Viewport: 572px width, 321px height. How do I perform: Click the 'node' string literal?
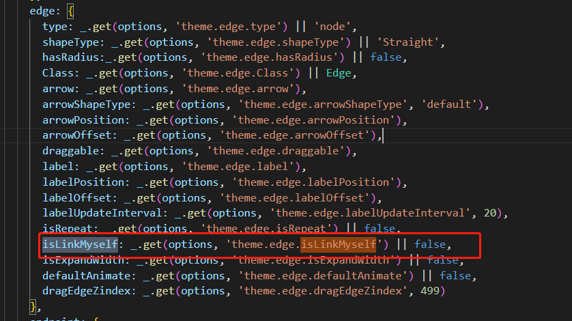pyautogui.click(x=332, y=27)
